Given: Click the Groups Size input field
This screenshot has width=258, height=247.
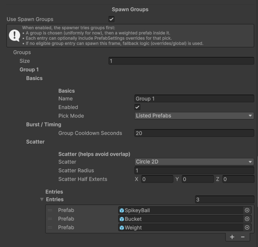Looking at the screenshot, I should [181, 61].
